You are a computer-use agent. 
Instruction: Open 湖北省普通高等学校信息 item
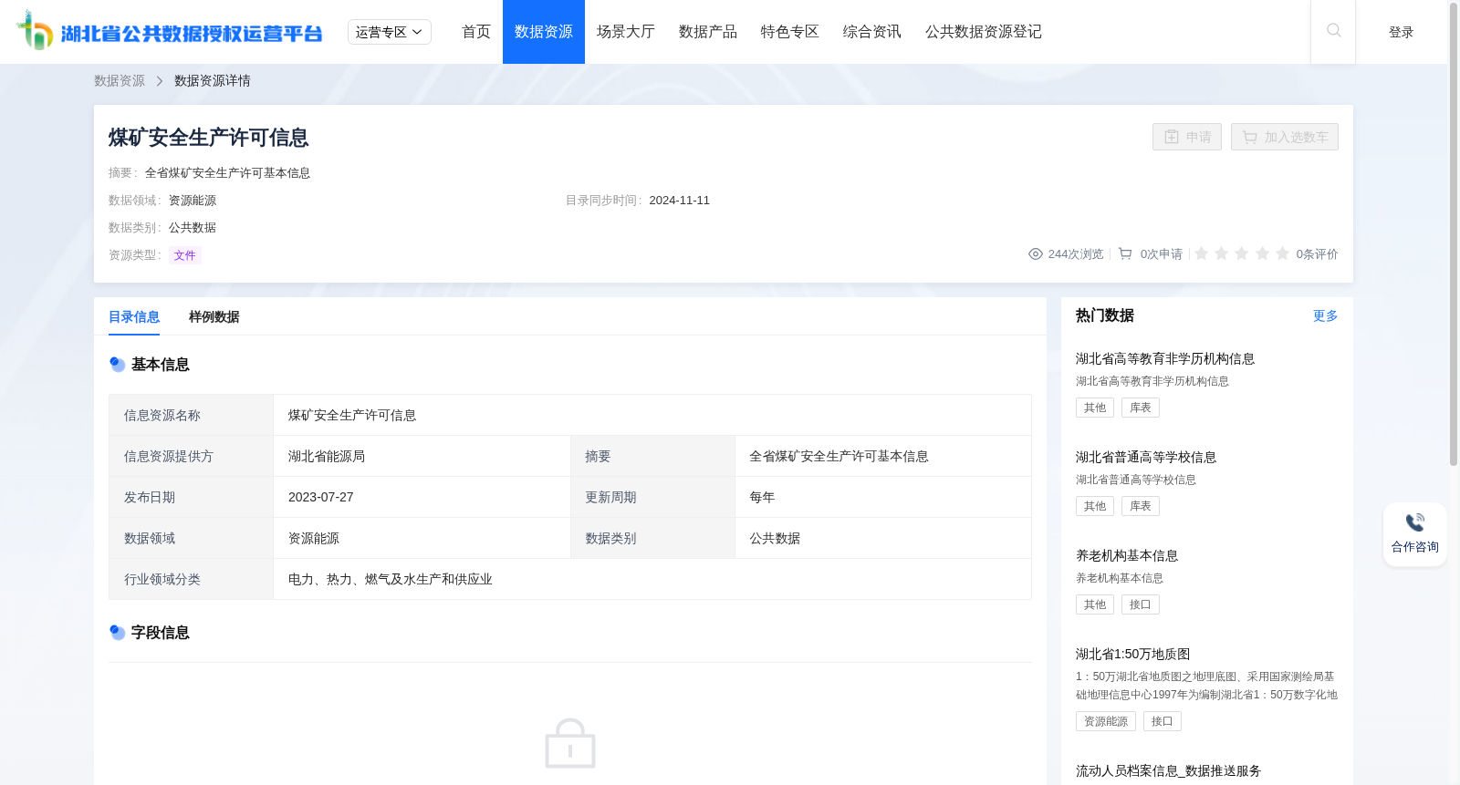(x=1146, y=458)
